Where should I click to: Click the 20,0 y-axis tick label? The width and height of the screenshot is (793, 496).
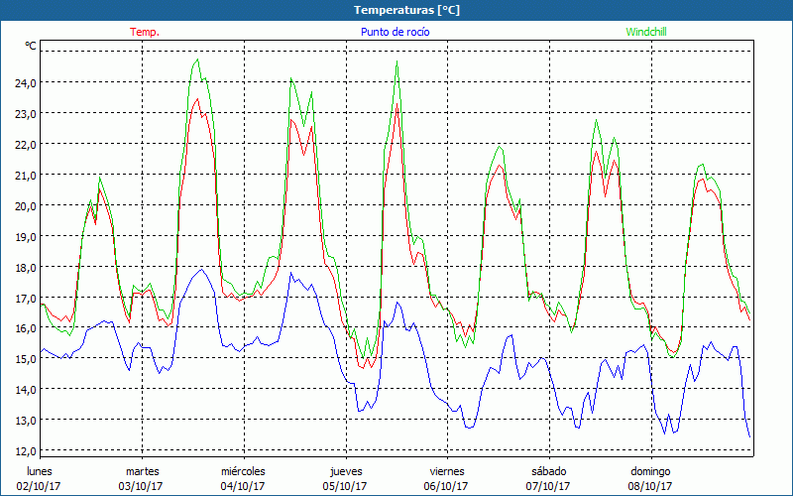click(22, 205)
